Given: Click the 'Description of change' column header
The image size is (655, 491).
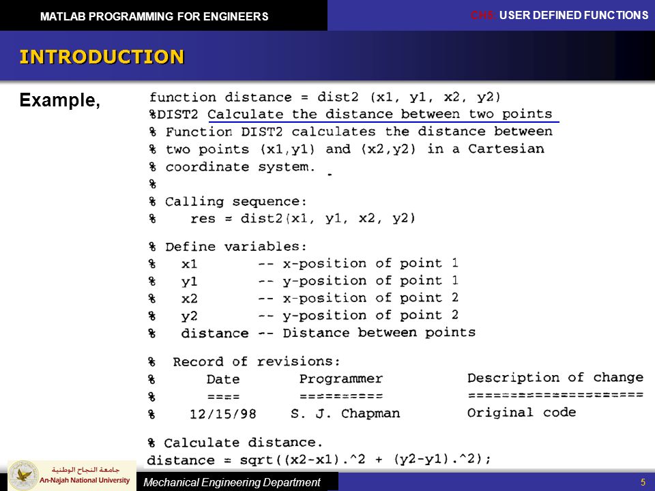Looking at the screenshot, I should (x=555, y=378).
